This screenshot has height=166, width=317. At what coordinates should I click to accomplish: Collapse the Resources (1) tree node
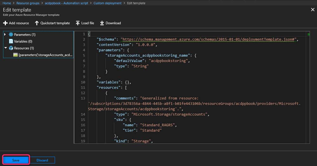click(x=5, y=48)
